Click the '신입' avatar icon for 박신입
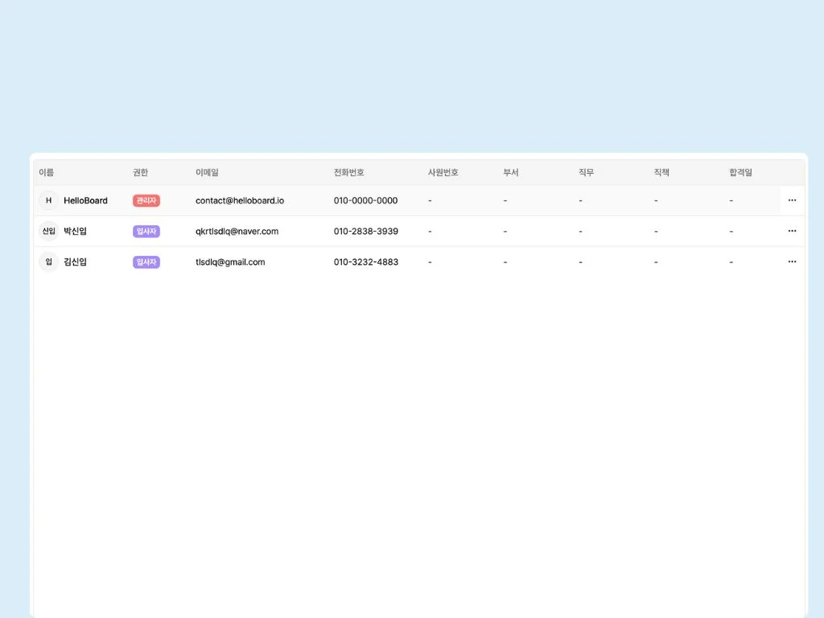Image resolution: width=824 pixels, height=618 pixels. pyautogui.click(x=48, y=231)
